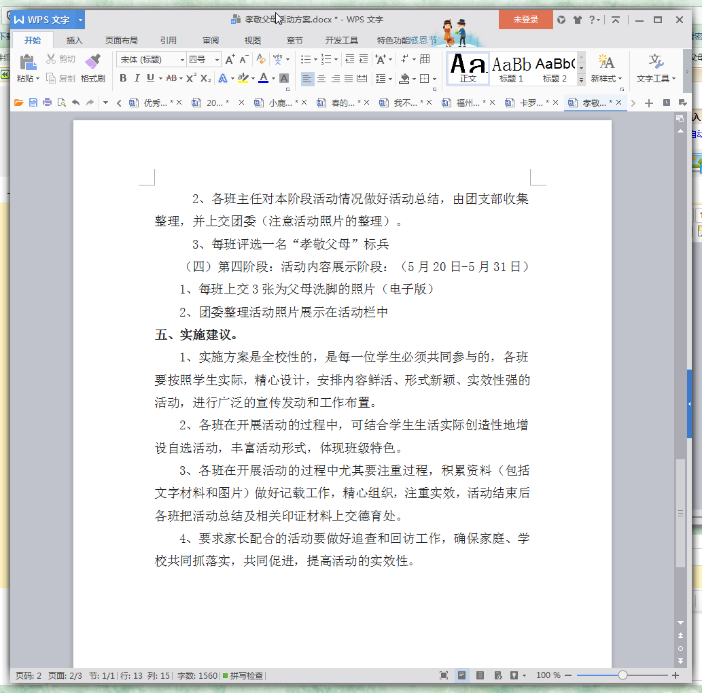Add new document tab with plus

click(649, 103)
